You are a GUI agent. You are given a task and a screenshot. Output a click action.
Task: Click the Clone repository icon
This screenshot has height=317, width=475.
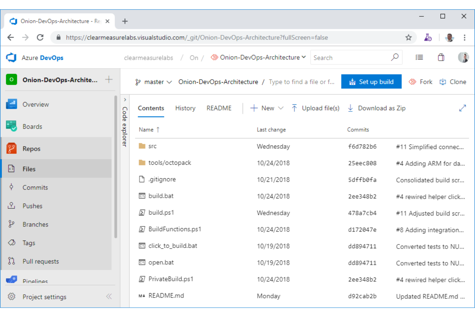(443, 82)
